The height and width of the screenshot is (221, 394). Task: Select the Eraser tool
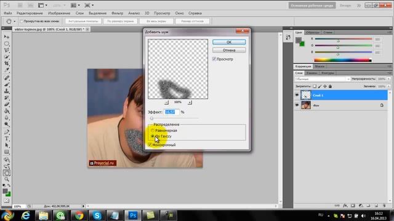pyautogui.click(x=7, y=104)
